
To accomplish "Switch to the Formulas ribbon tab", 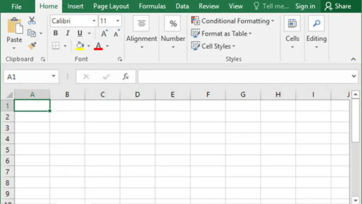I will (152, 6).
